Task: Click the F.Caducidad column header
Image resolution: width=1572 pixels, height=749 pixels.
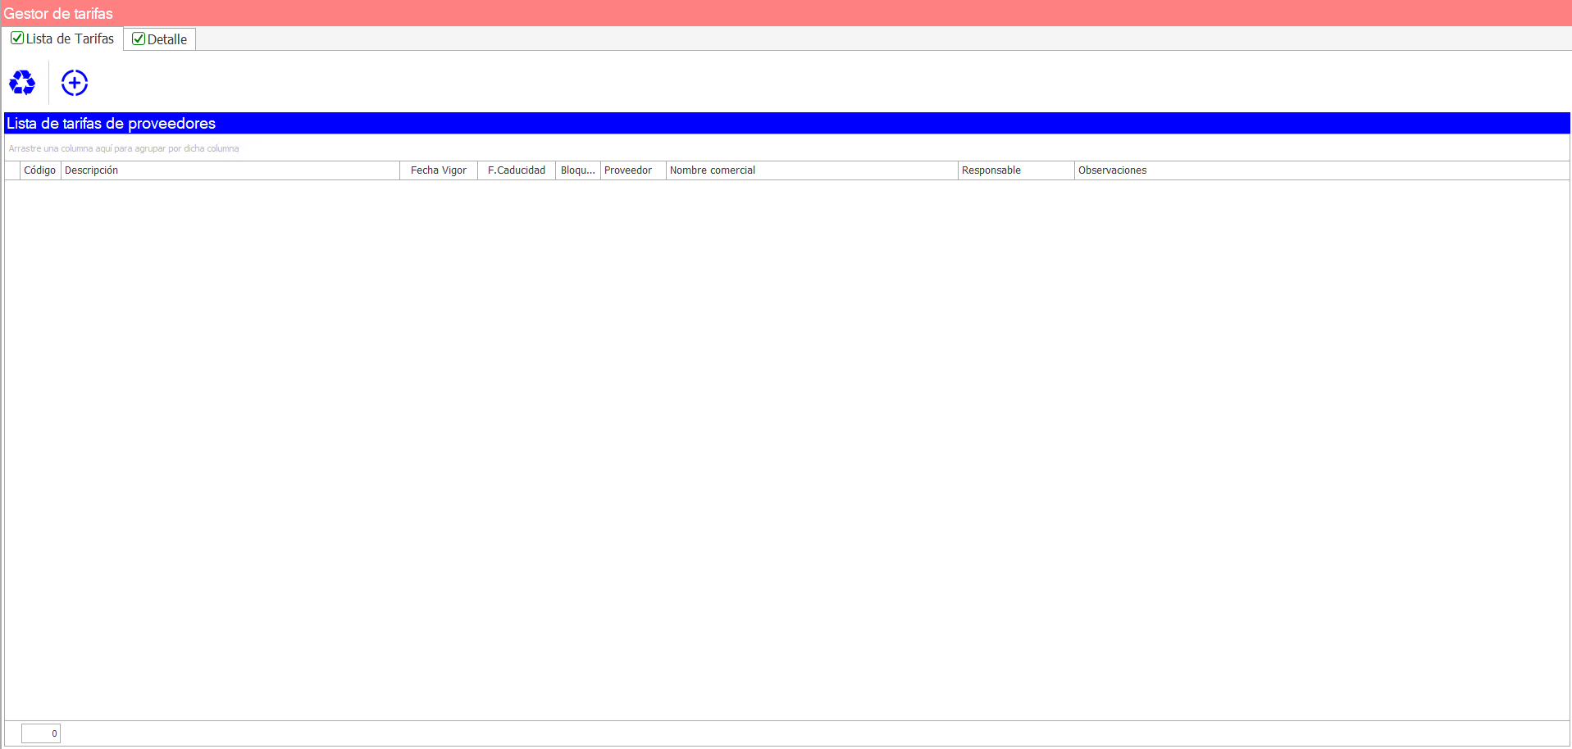Action: (x=517, y=170)
